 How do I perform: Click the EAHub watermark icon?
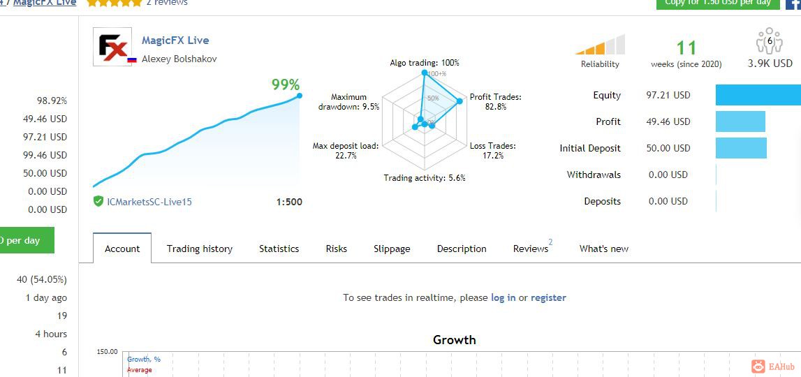(758, 366)
